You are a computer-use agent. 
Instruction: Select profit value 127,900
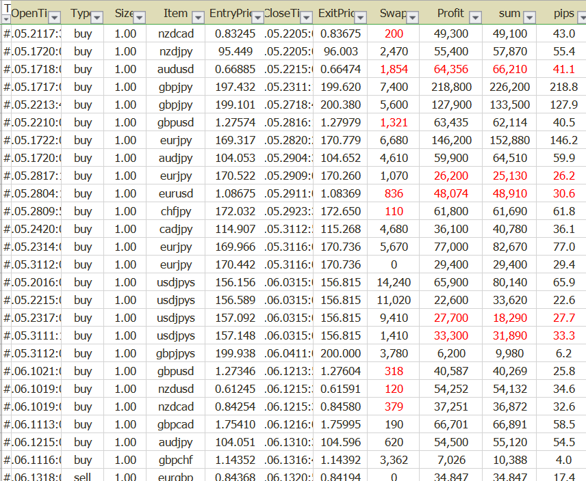(x=451, y=105)
